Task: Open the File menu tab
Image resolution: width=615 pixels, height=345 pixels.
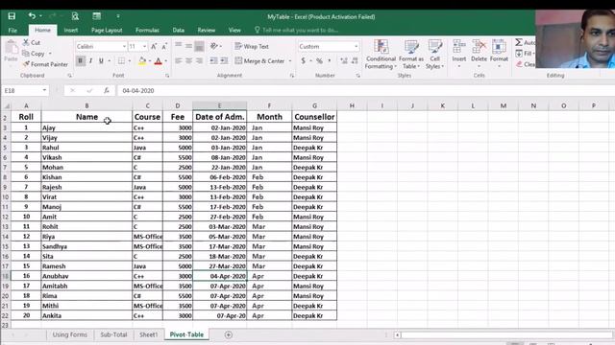Action: point(12,30)
